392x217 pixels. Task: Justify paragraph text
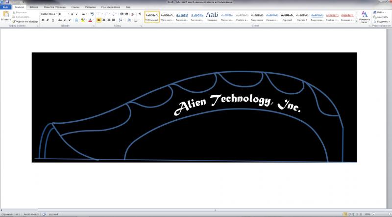[x=114, y=20]
